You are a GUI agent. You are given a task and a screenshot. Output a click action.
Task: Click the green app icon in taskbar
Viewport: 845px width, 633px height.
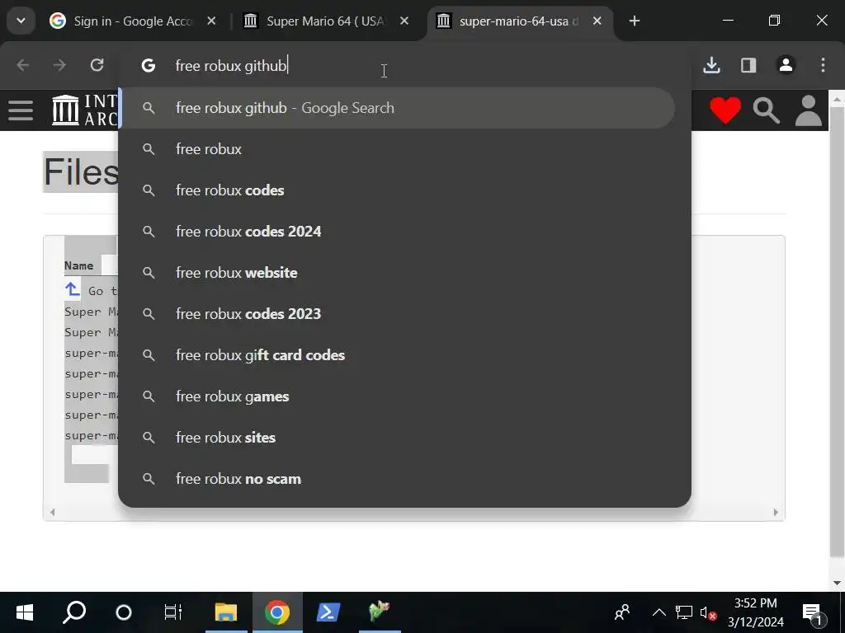[380, 612]
